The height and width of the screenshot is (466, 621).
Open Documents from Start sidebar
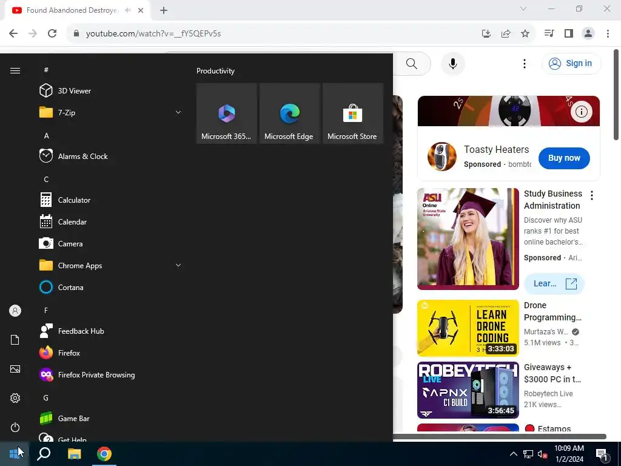(15, 340)
